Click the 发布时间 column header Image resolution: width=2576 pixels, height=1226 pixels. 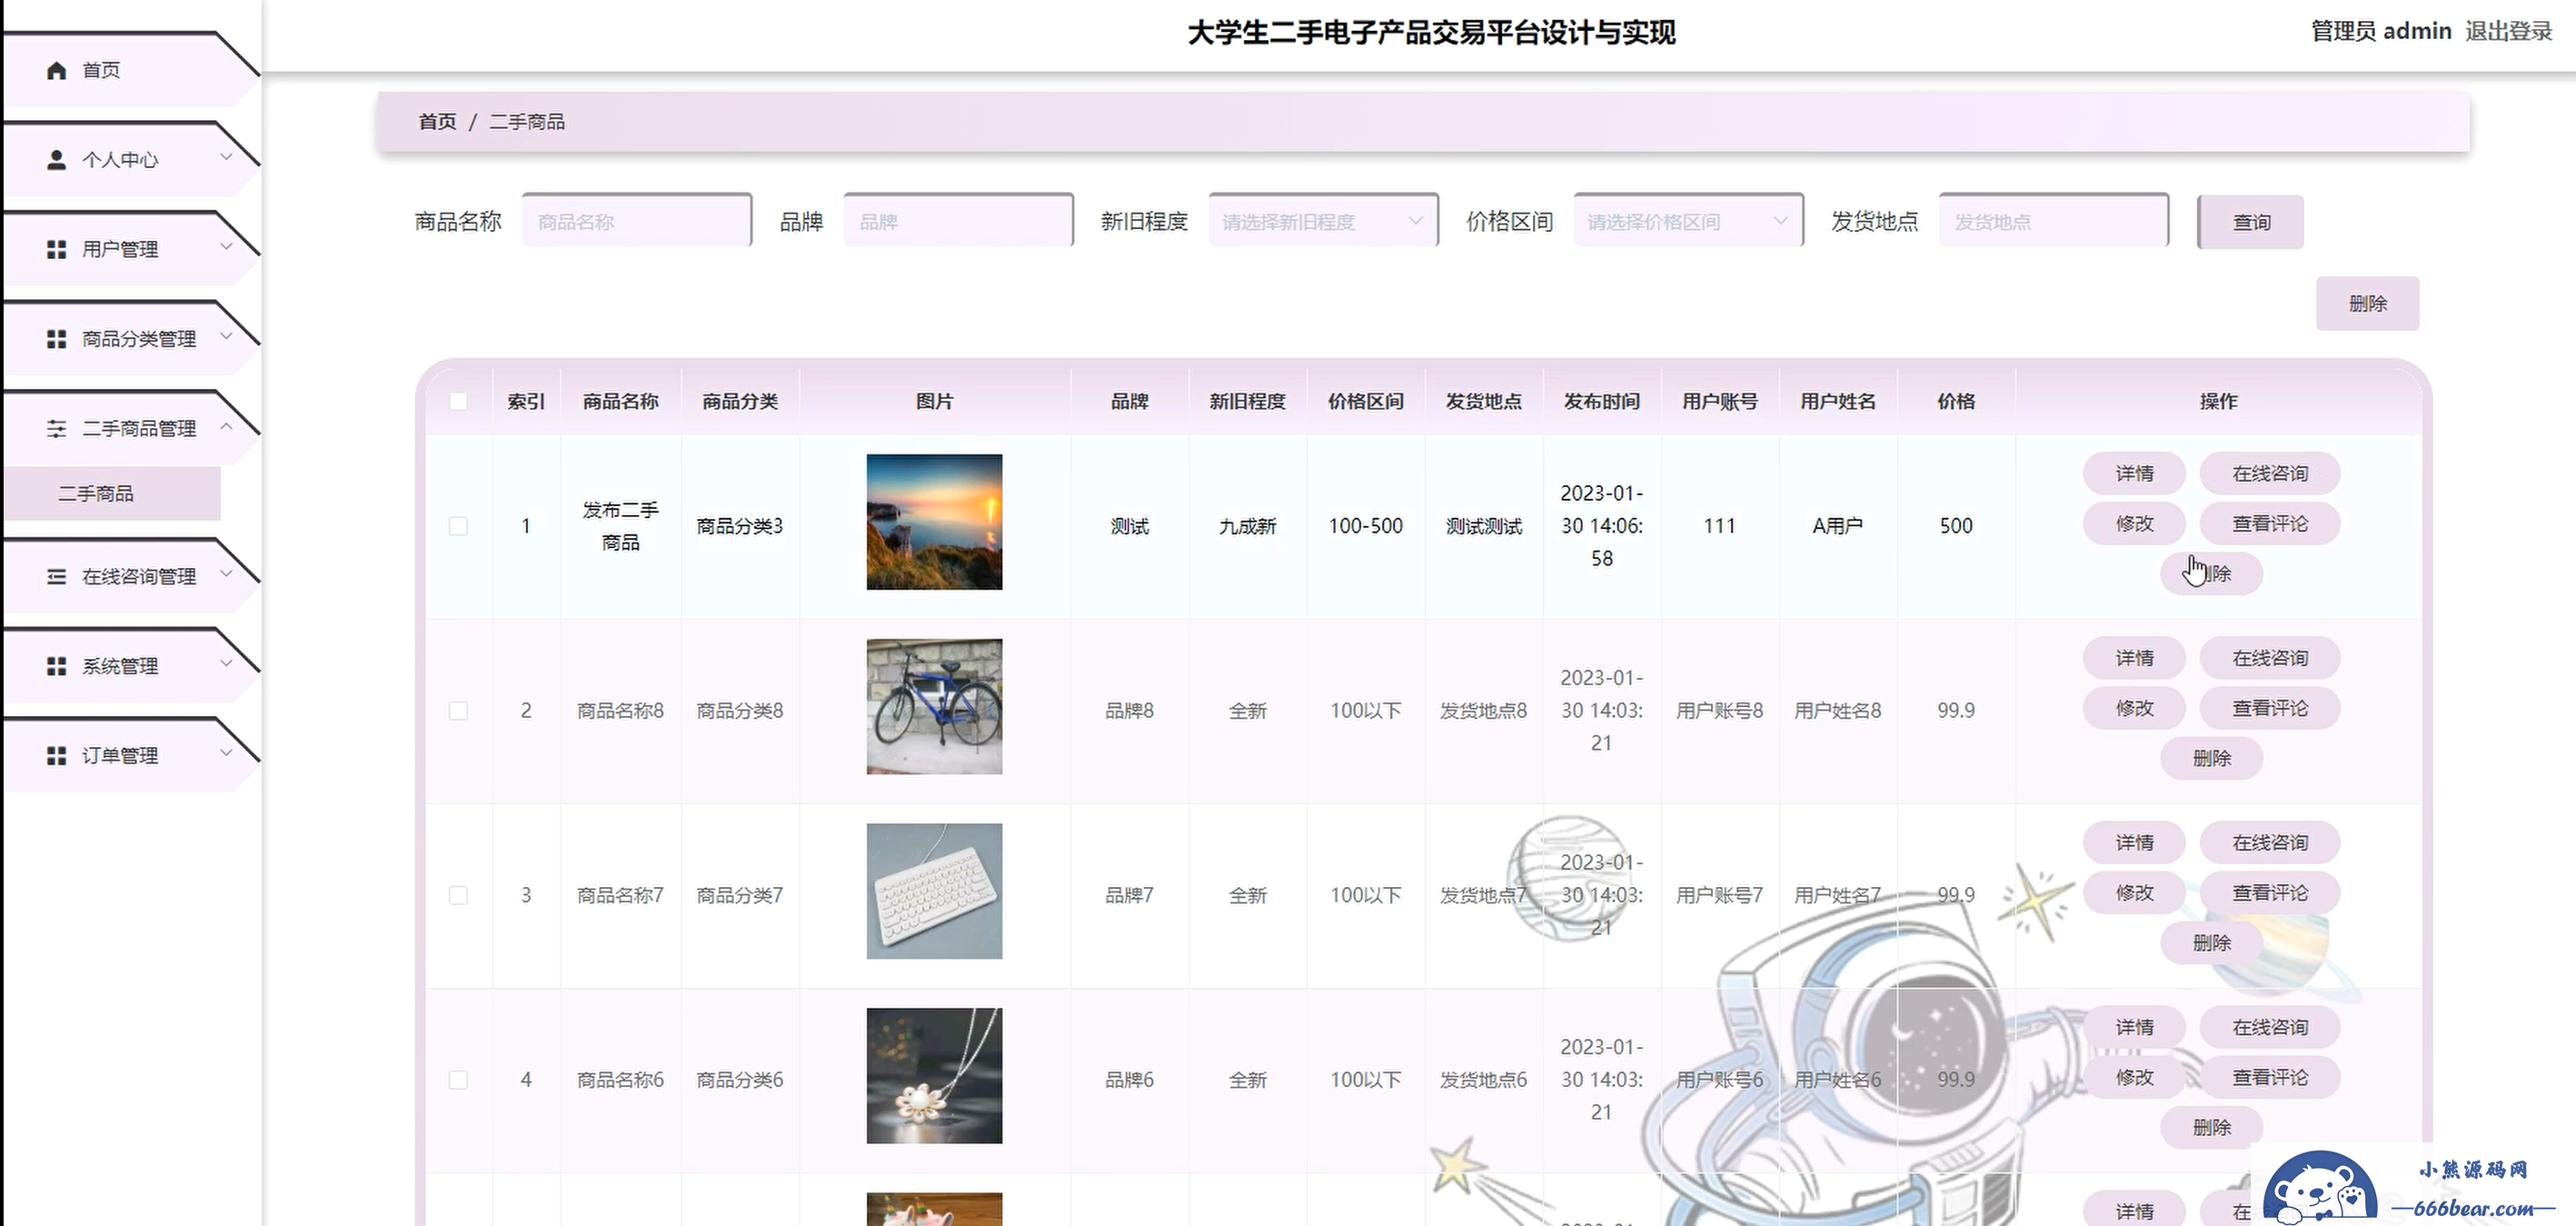pos(1601,401)
